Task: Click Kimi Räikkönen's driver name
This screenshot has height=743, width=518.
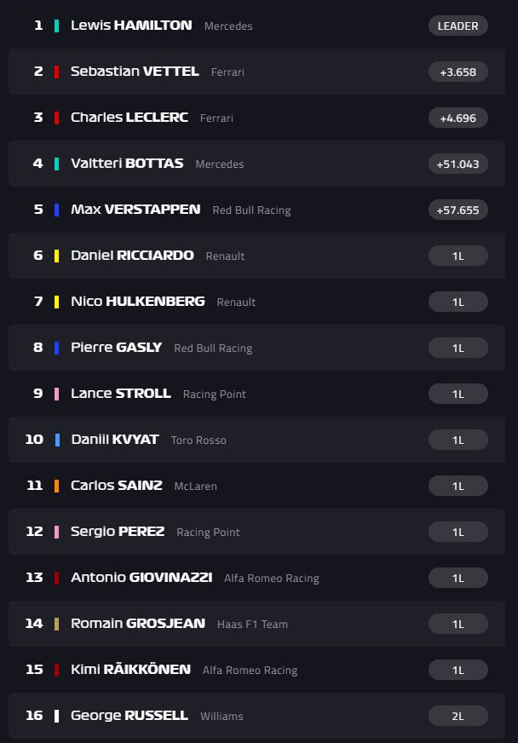Action: [130, 670]
